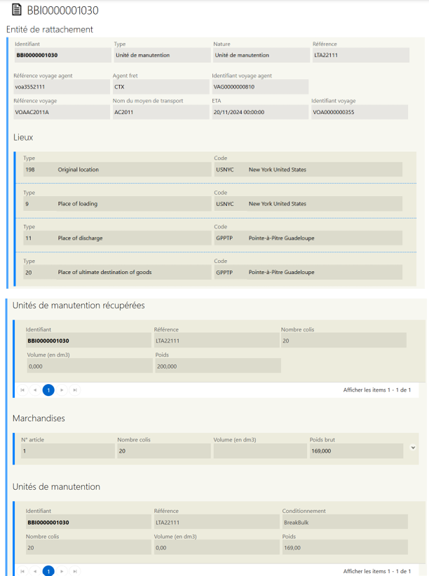This screenshot has height=576, width=429.
Task: Click the Agent fret field showing CTX
Action: (160, 87)
